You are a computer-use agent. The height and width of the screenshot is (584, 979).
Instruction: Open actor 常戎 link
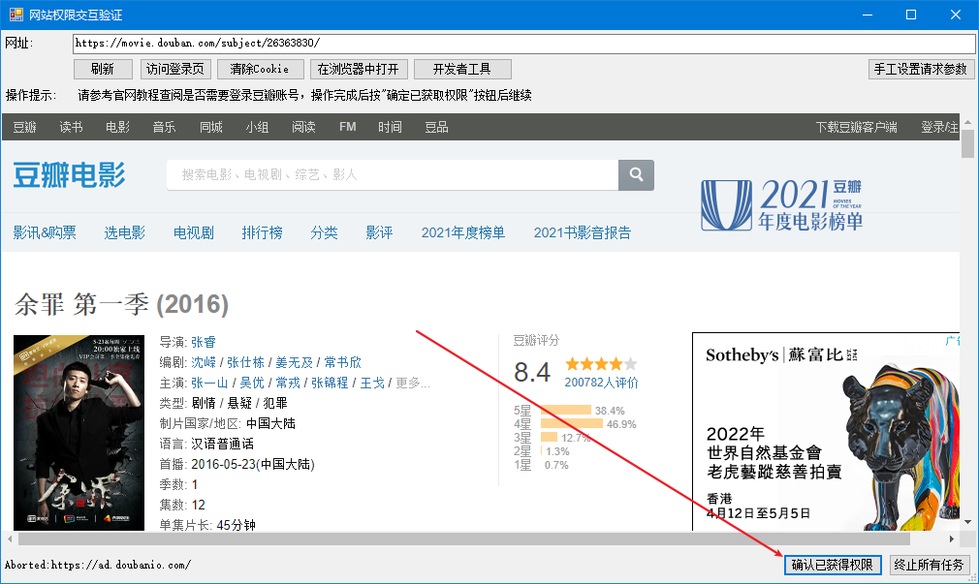pyautogui.click(x=288, y=383)
